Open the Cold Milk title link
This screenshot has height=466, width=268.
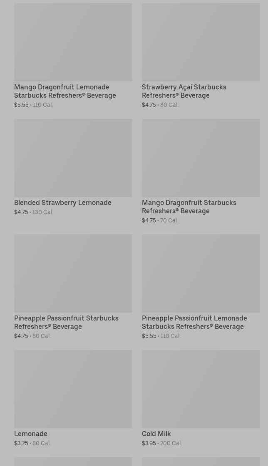(x=156, y=434)
